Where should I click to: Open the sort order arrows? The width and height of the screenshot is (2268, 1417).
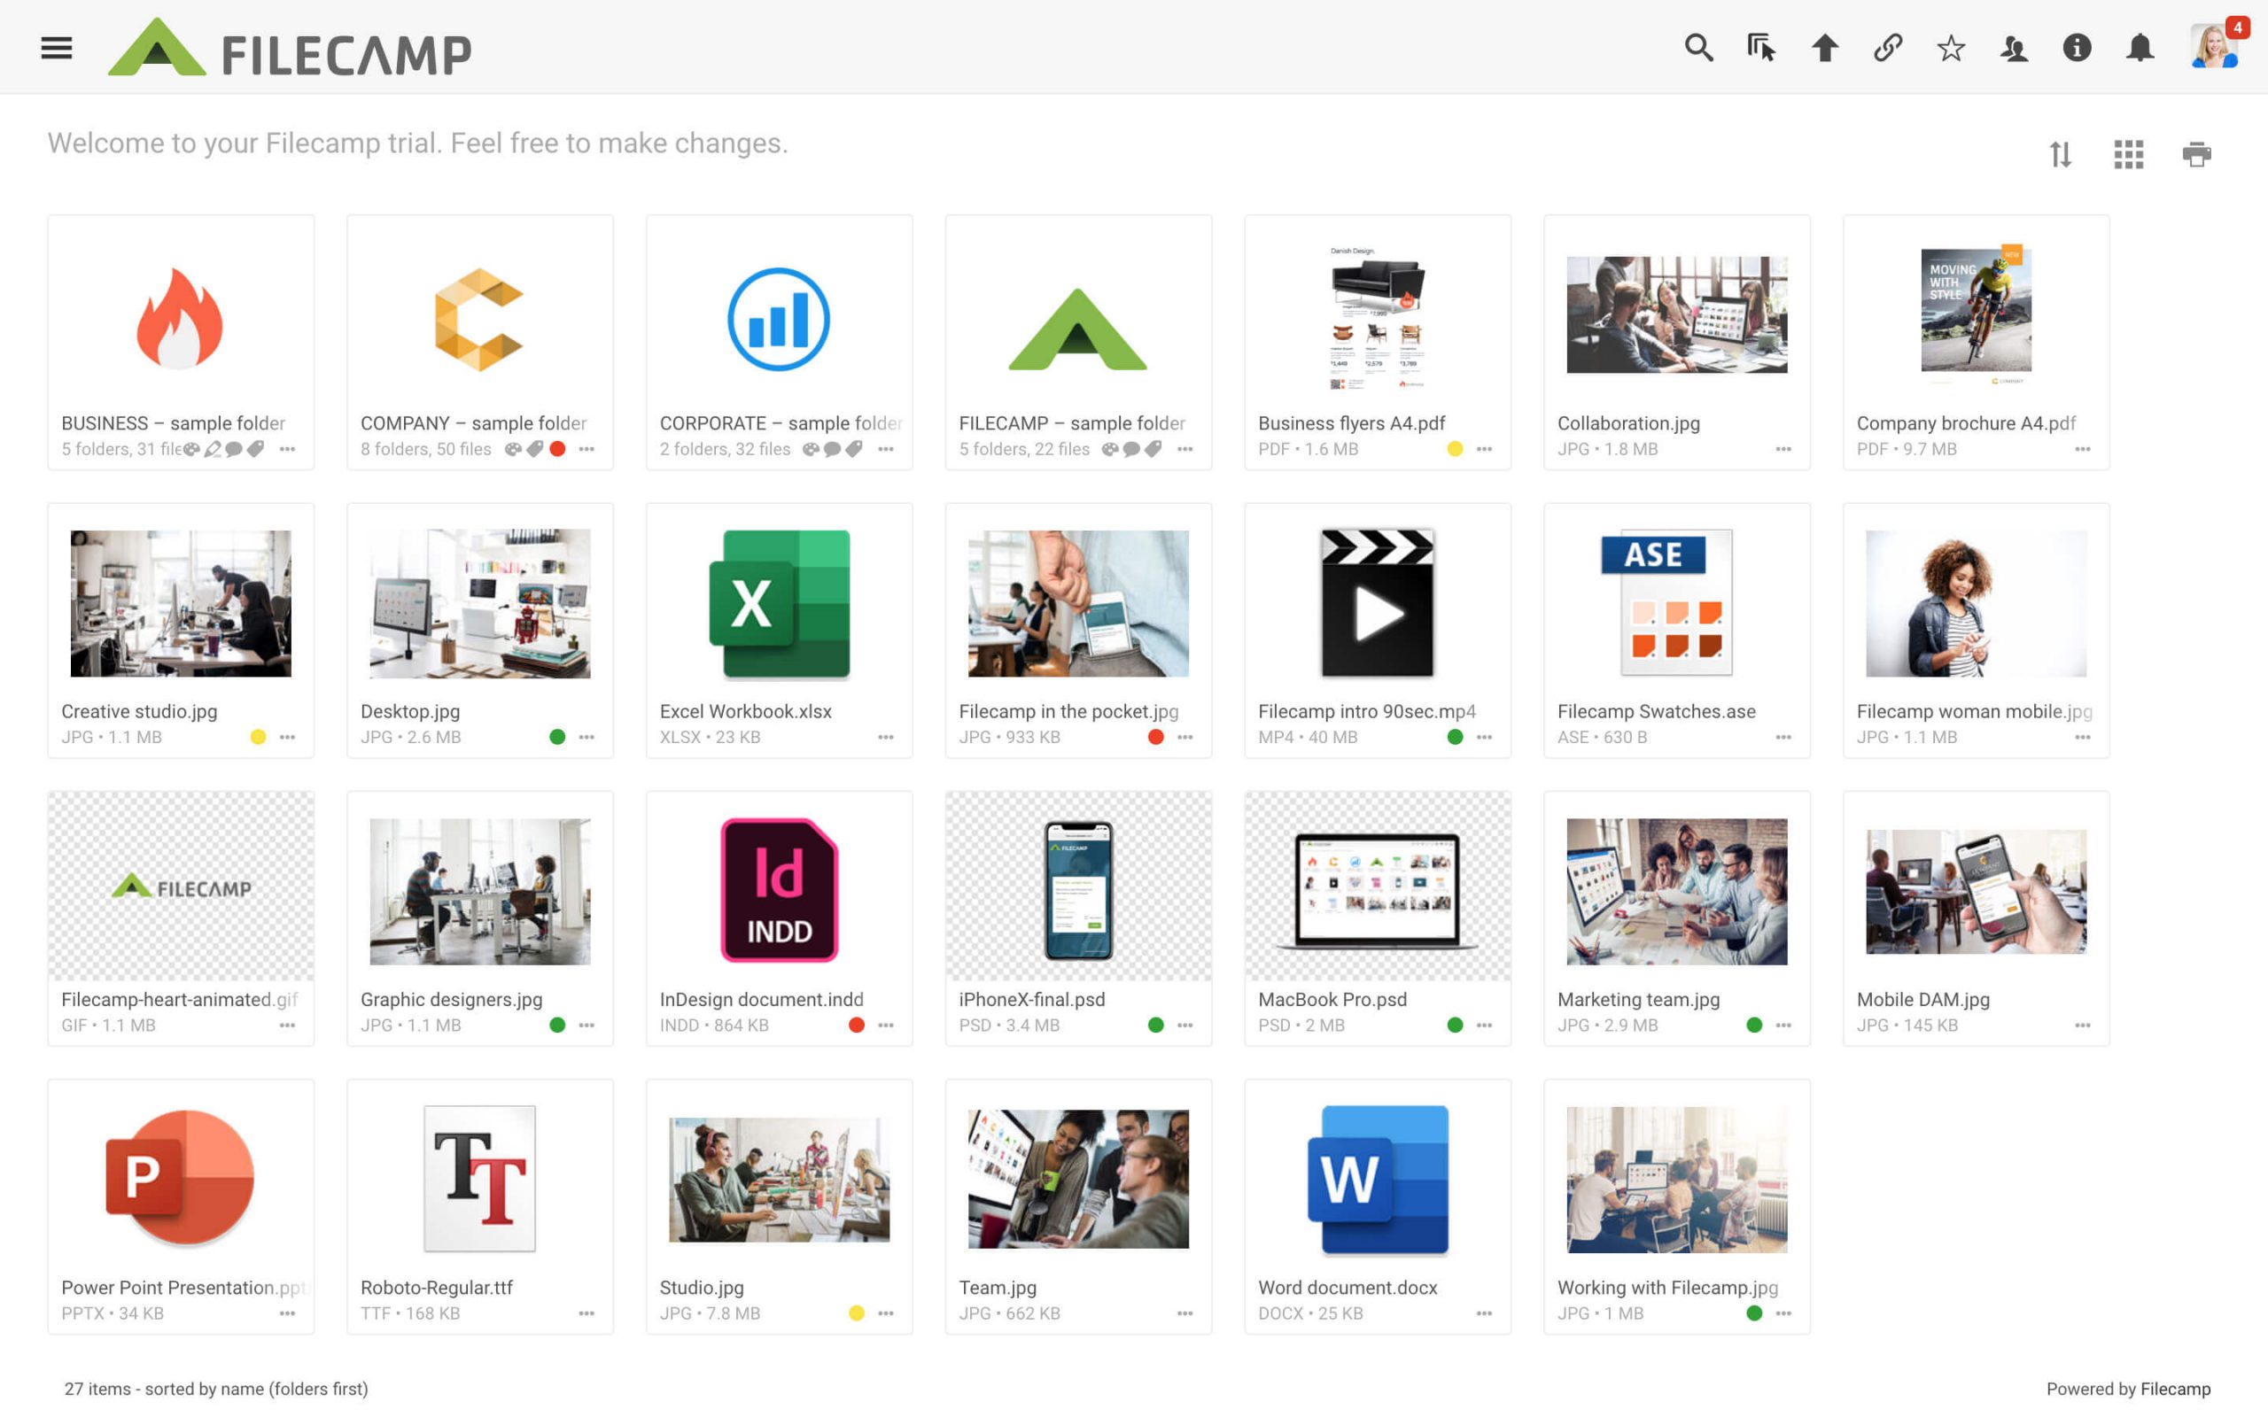pos(2059,154)
